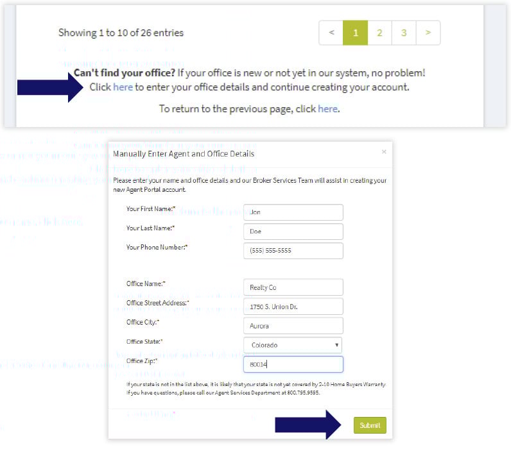Click the dialog title 'Manually Enter Agent and Office Details'
The height and width of the screenshot is (449, 511).
pos(184,154)
